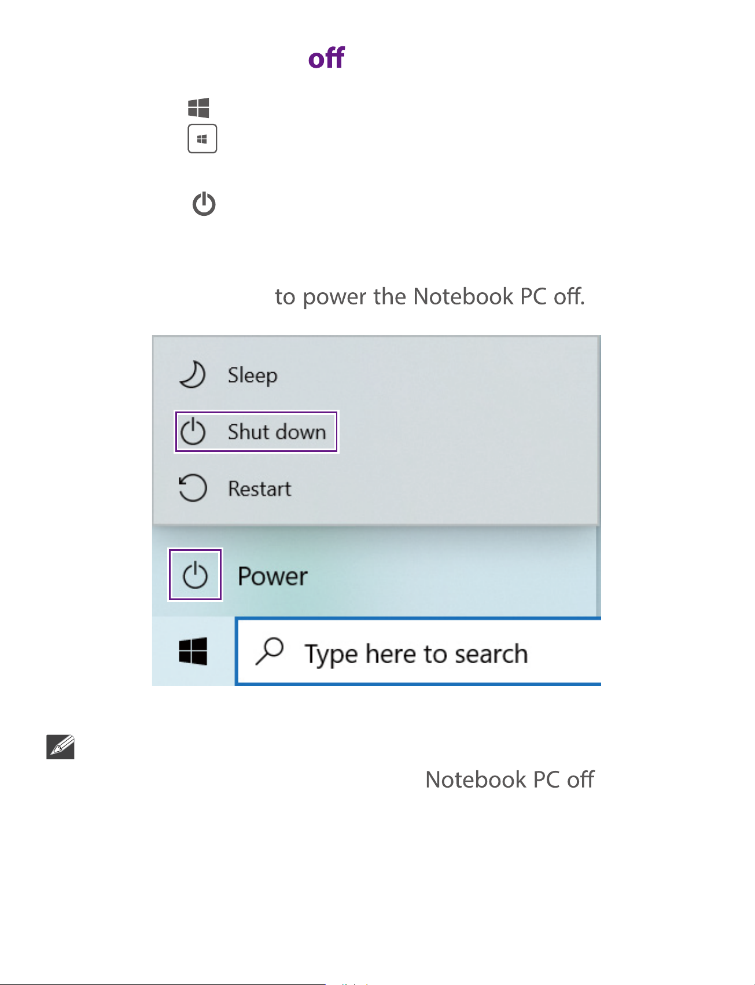Click the empty area right of Power label
755x985 pixels.
[451, 576]
